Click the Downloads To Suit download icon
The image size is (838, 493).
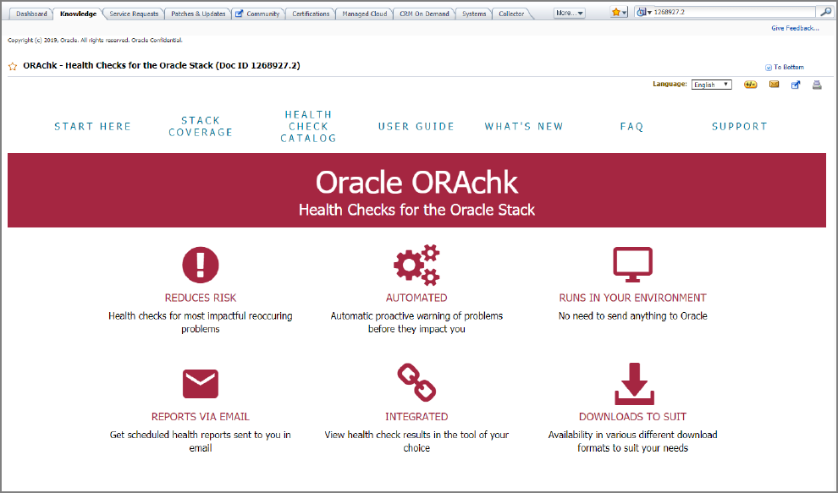click(x=634, y=384)
